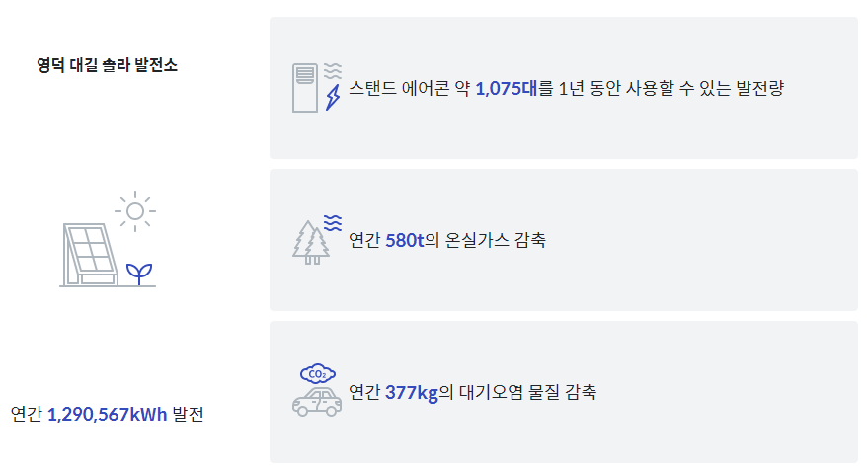Click the solar panel illustration

(x=90, y=255)
